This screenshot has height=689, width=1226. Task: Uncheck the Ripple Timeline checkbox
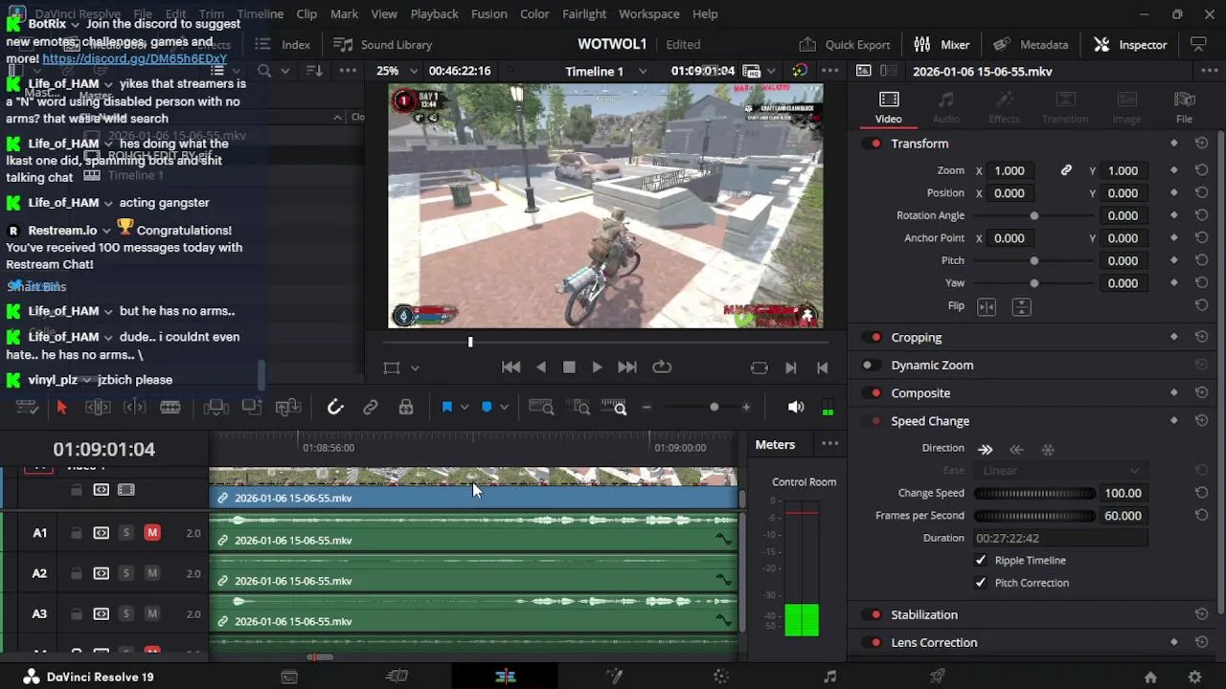coord(980,561)
